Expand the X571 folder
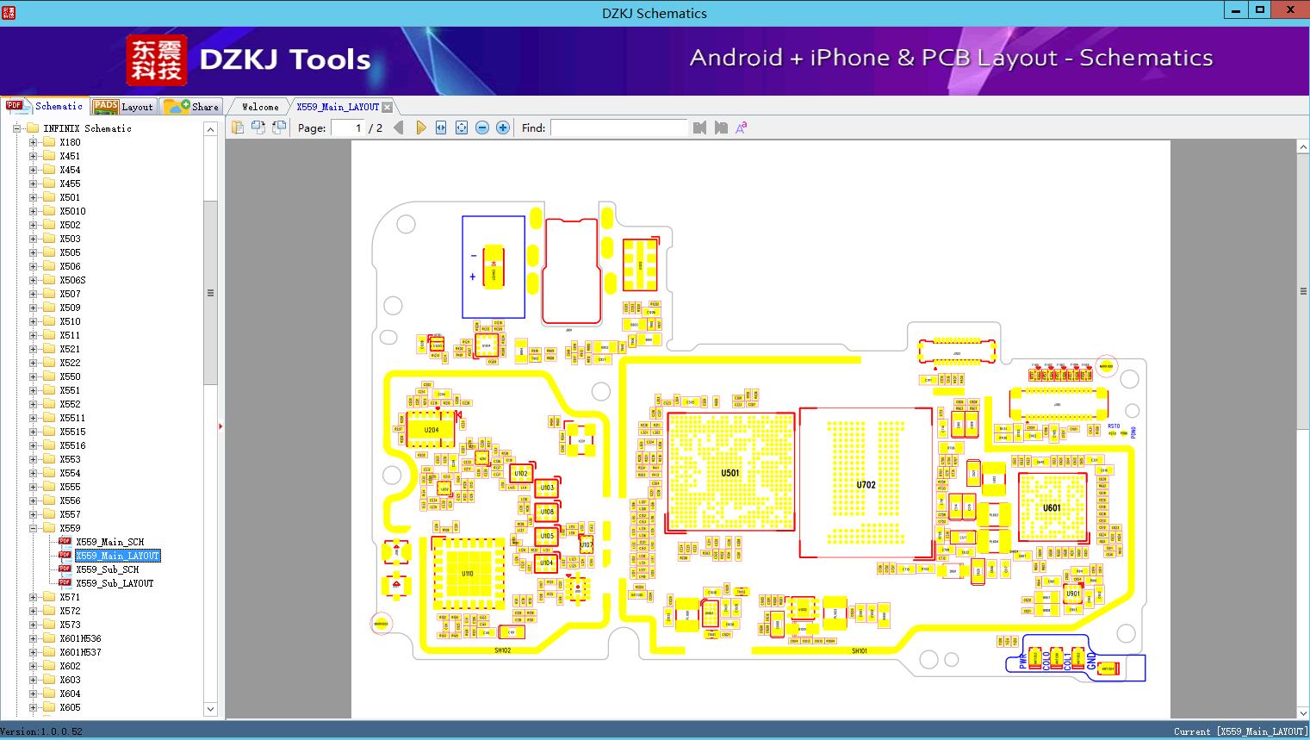Image resolution: width=1310 pixels, height=740 pixels. pyautogui.click(x=33, y=597)
